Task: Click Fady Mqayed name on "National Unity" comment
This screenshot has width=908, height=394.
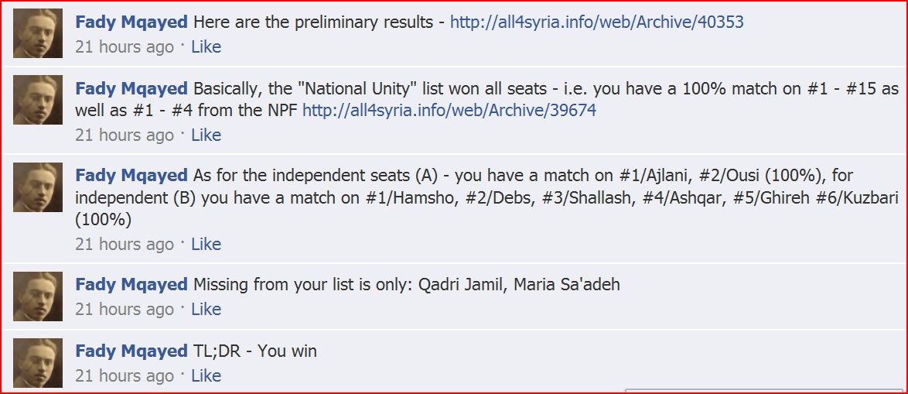Action: pos(131,88)
